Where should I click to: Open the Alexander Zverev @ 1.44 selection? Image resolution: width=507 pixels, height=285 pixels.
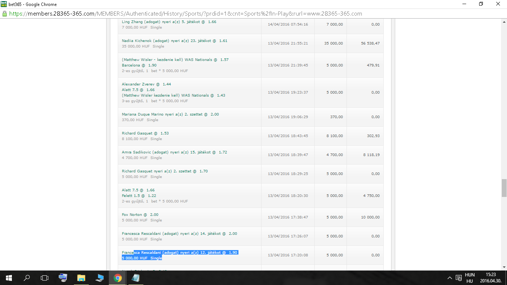[146, 84]
